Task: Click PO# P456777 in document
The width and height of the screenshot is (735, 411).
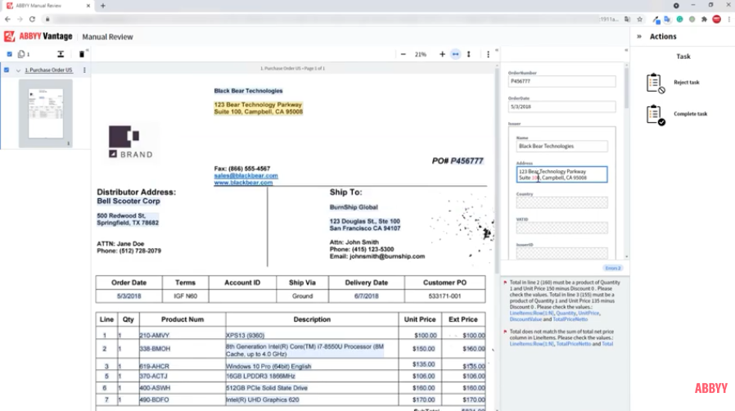Action: (x=458, y=160)
